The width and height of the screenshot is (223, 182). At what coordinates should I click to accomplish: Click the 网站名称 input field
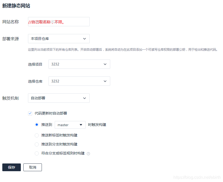[59, 22]
